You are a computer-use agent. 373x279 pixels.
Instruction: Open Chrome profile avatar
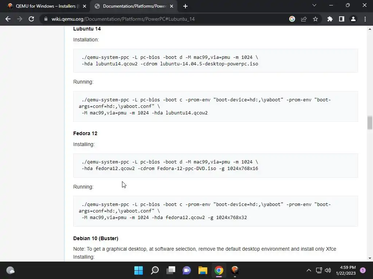tap(353, 19)
